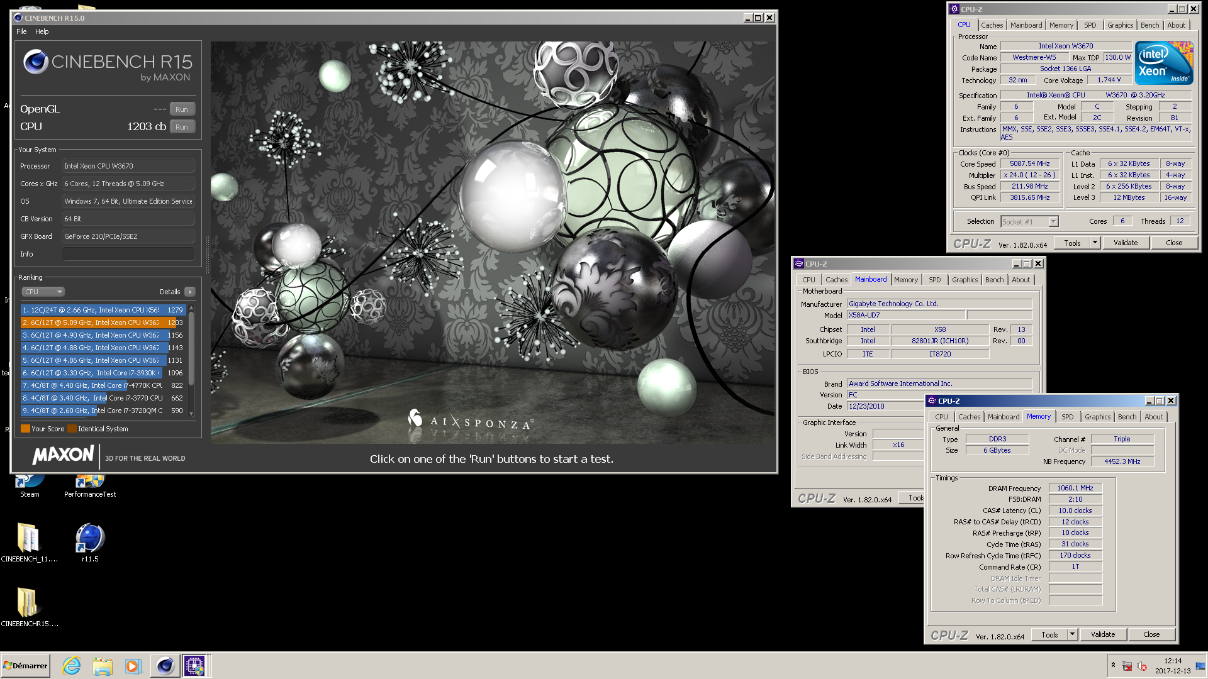The width and height of the screenshot is (1208, 679).
Task: Select the CINEBENCHR15 folder on desktop
Action: 29,607
